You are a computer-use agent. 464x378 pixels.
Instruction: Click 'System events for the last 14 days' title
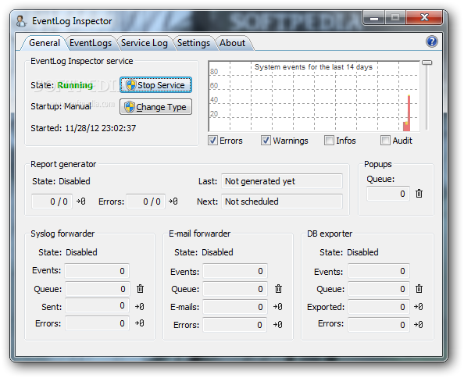tap(313, 67)
